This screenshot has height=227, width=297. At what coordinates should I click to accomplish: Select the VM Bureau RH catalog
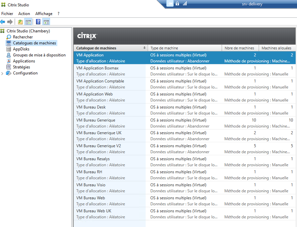point(185,175)
